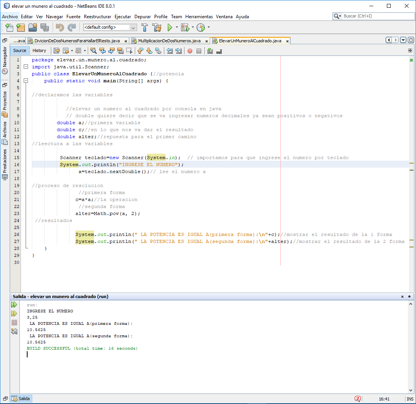The image size is (416, 404).
Task: Collapse the main method code fold
Action: 26,81
